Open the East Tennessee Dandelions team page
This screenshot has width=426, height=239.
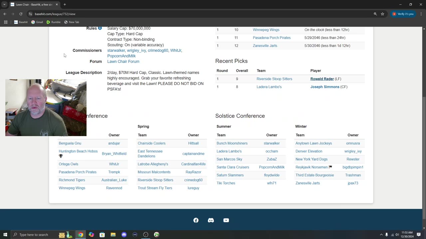[x=150, y=154]
